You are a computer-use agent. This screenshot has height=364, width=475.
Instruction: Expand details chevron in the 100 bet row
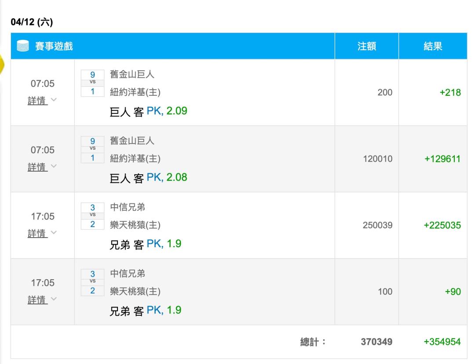pyautogui.click(x=54, y=299)
